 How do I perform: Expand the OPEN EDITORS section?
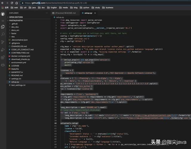coord(16,17)
